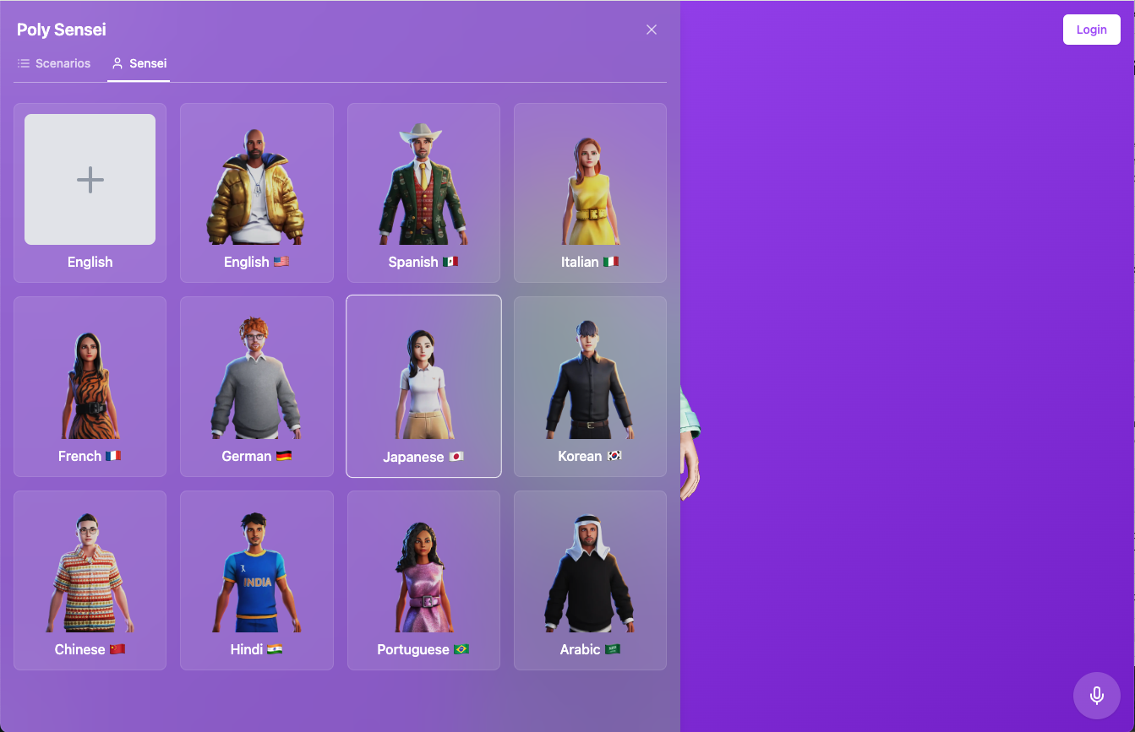Screen dimensions: 1135x732
Task: Choose the Arabic sensei with headscarf
Action: pos(589,580)
